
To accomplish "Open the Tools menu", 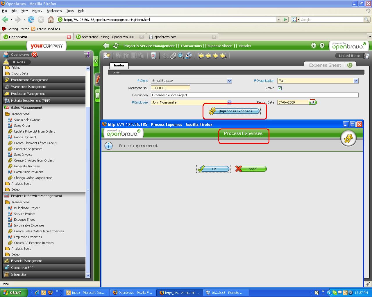I will 70,11.
